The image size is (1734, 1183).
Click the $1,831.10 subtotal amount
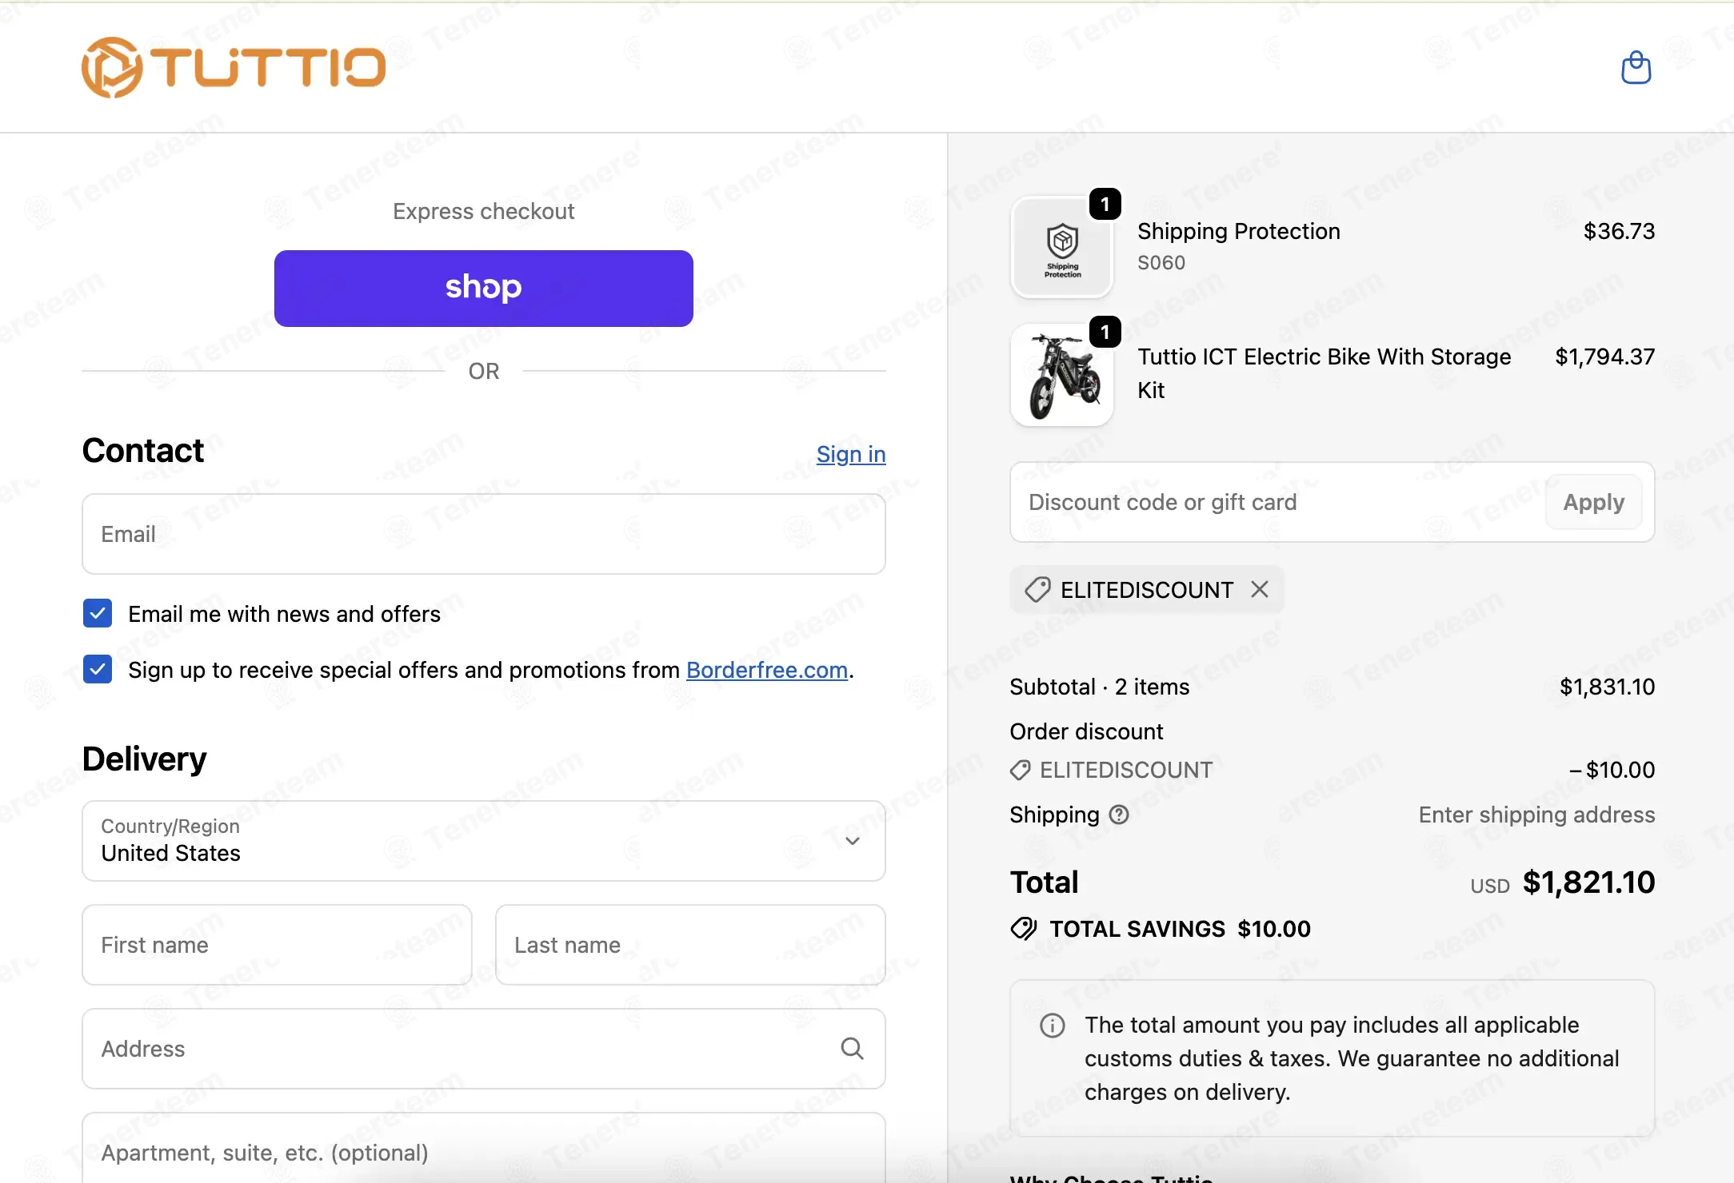(x=1607, y=687)
